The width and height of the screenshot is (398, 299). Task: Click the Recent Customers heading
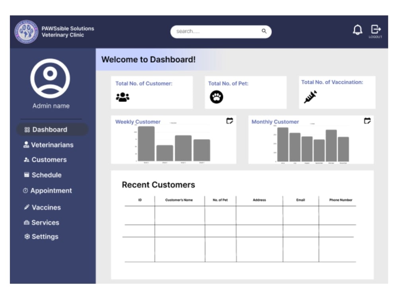click(x=158, y=185)
